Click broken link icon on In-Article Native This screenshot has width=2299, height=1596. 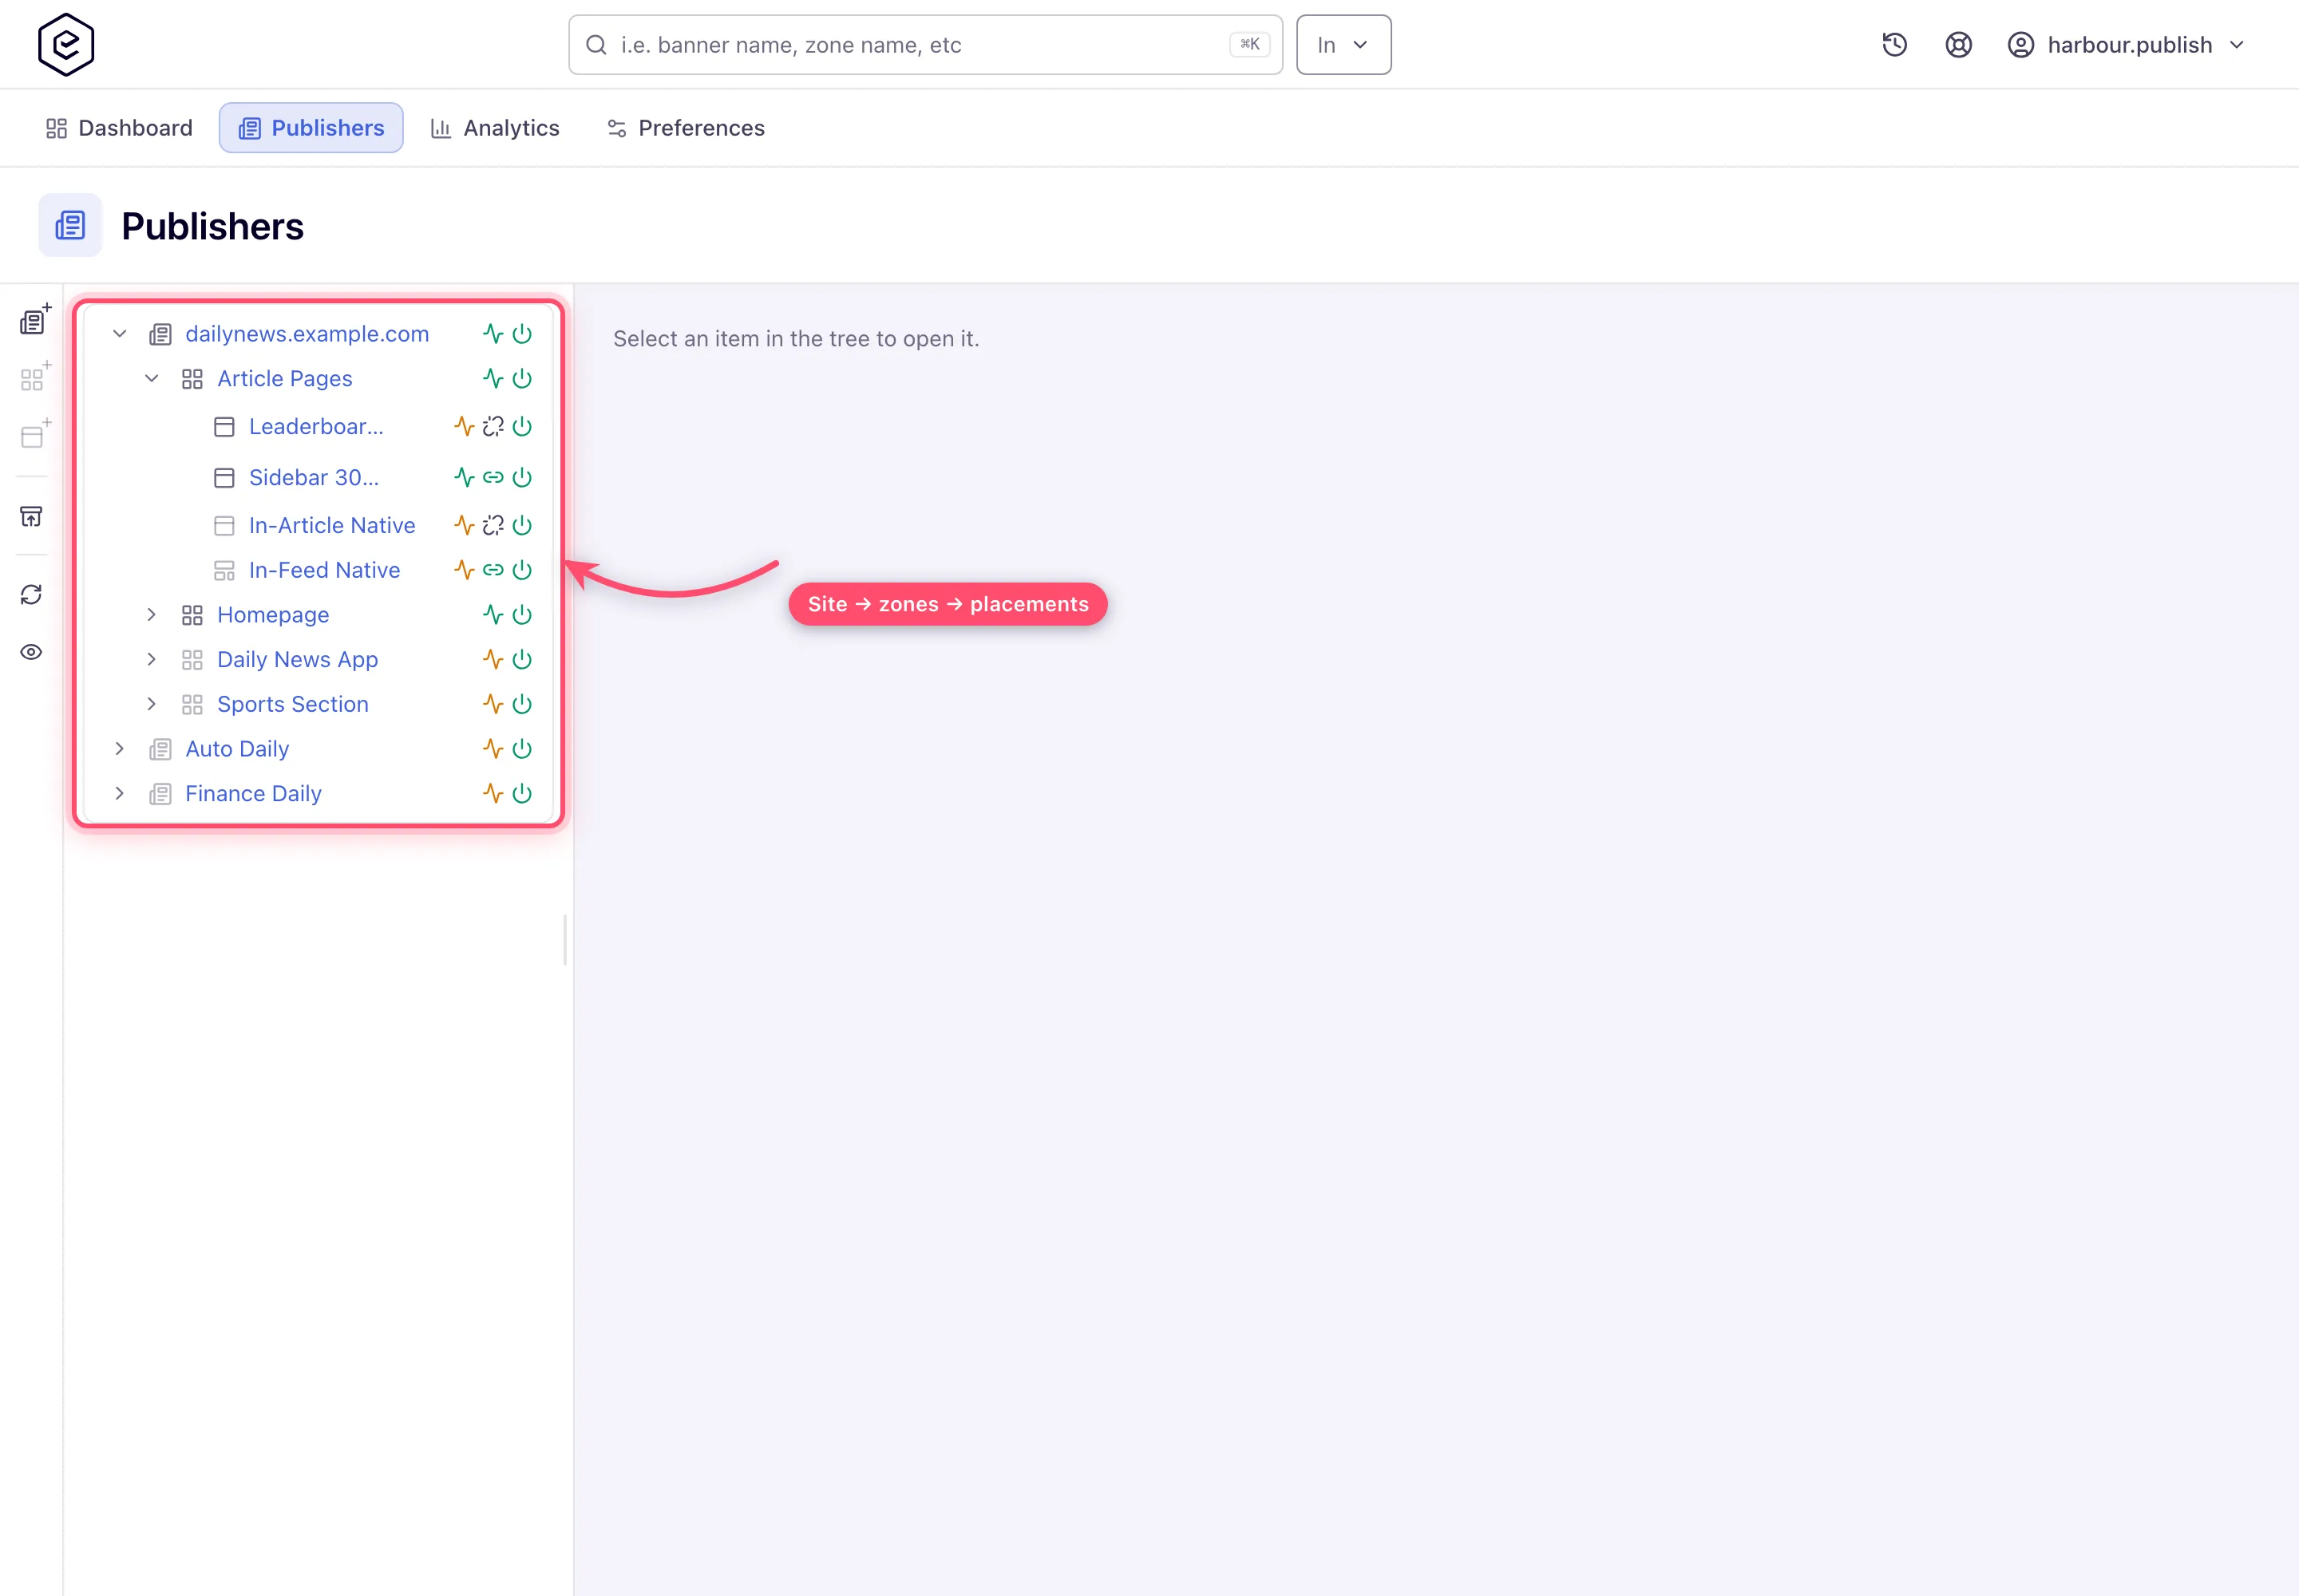click(493, 526)
